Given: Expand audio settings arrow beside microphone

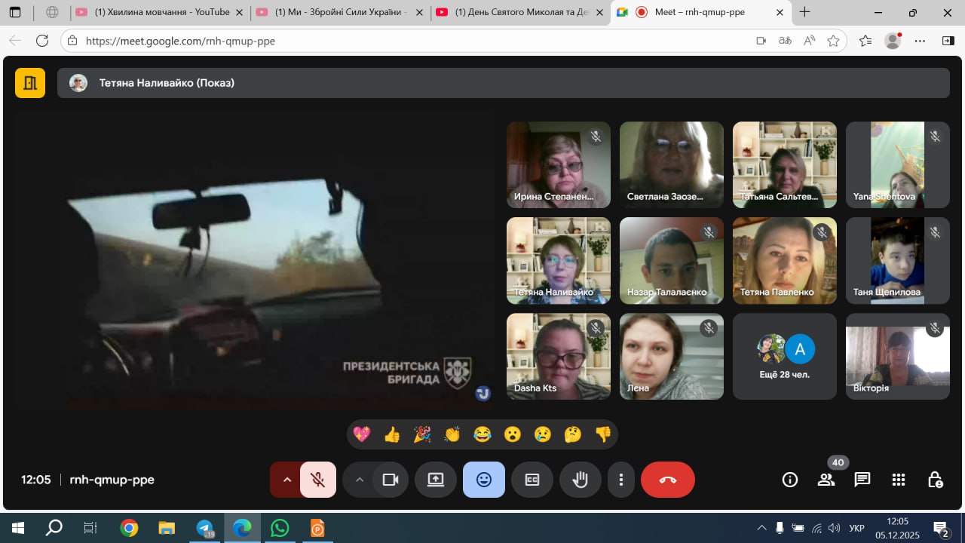Looking at the screenshot, I should (x=286, y=480).
